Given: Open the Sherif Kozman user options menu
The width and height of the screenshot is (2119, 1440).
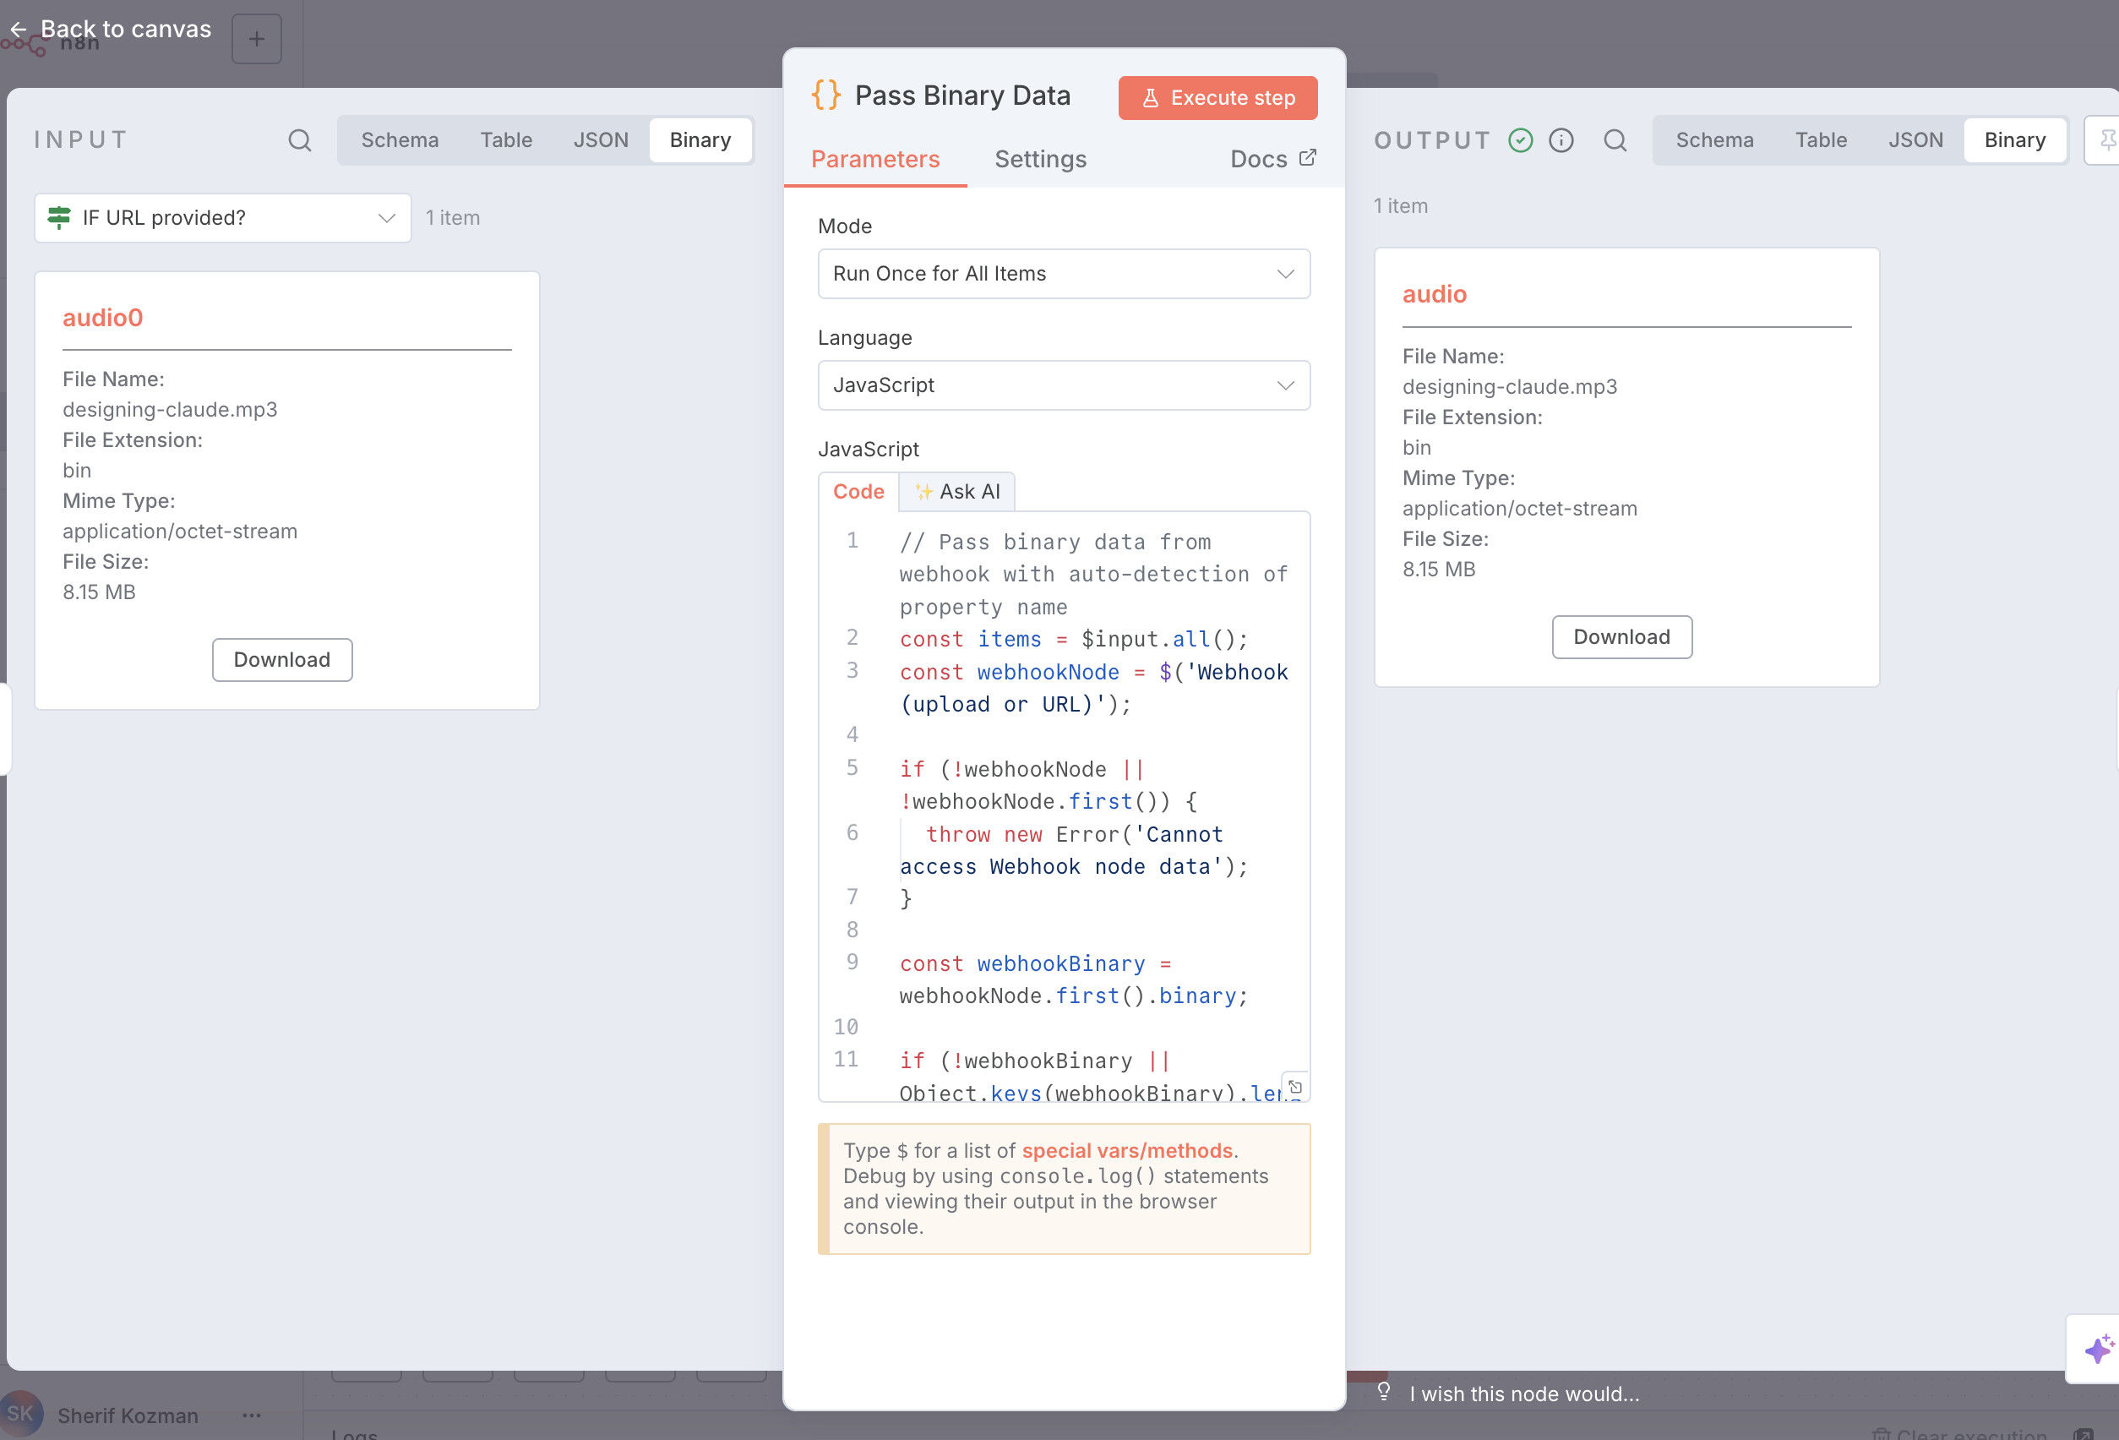Looking at the screenshot, I should [252, 1415].
